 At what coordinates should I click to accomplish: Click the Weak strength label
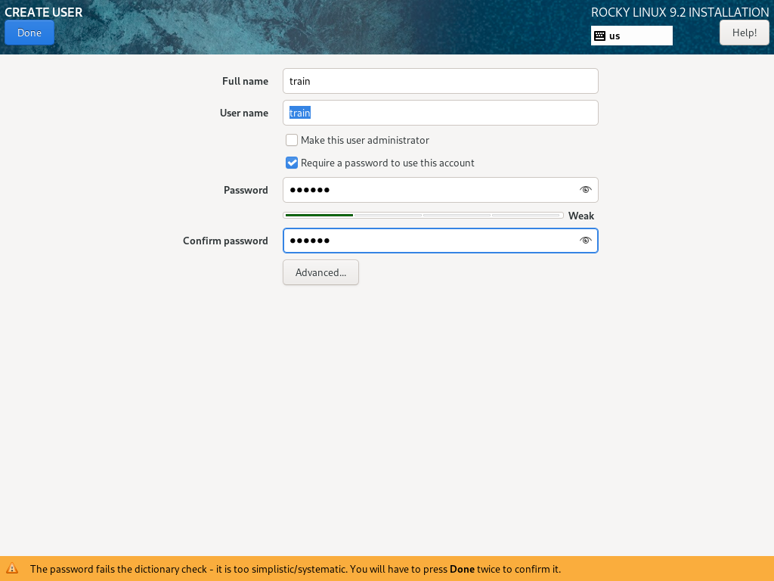click(x=581, y=216)
